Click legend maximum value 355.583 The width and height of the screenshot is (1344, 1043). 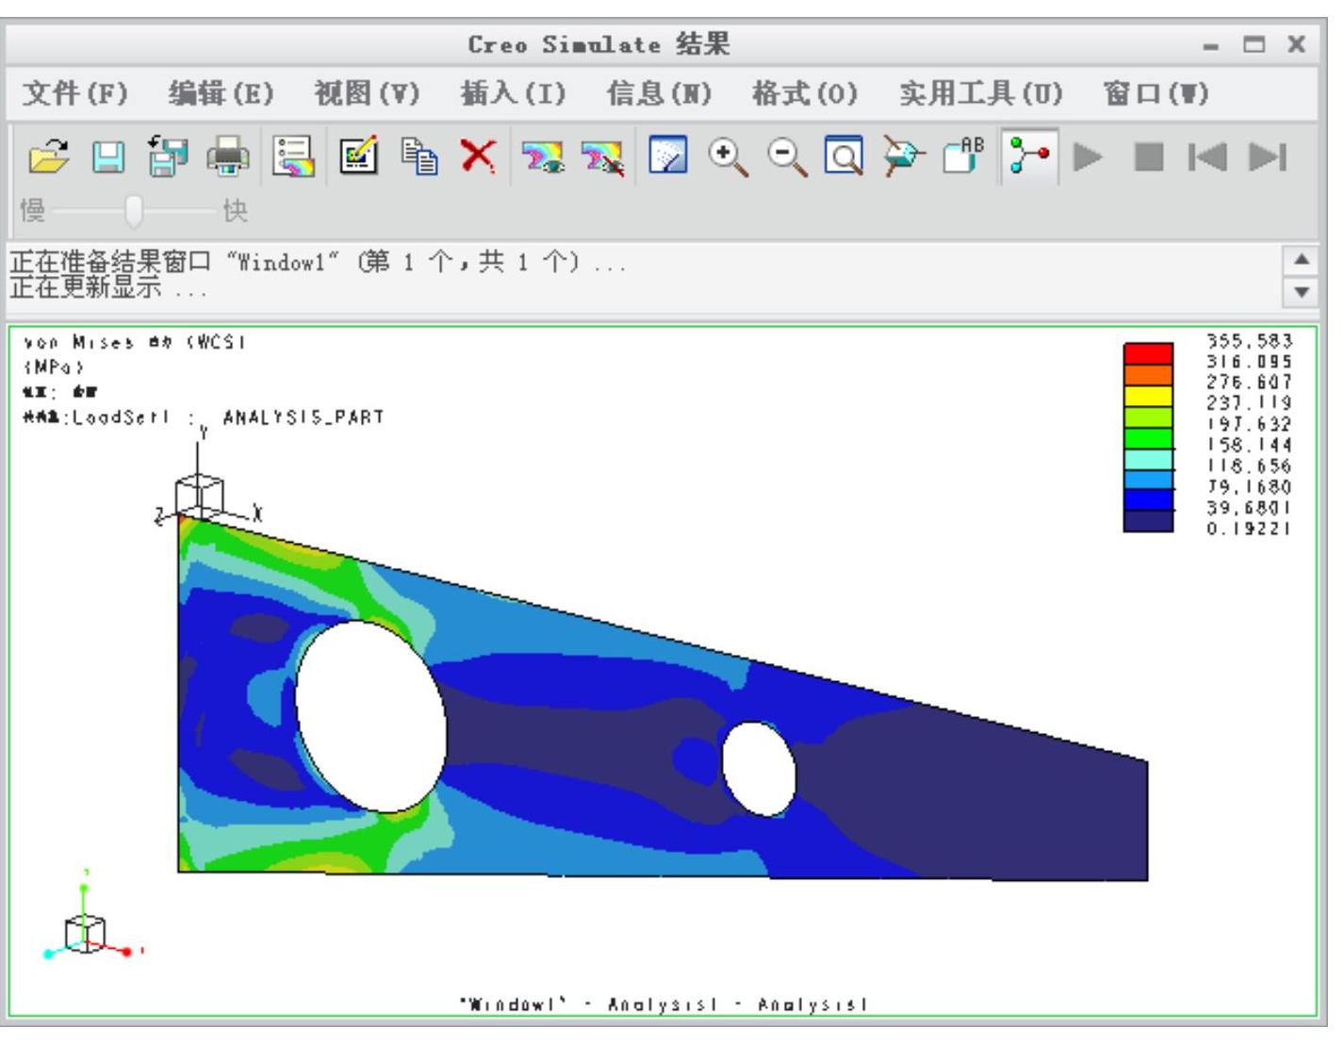[1249, 341]
